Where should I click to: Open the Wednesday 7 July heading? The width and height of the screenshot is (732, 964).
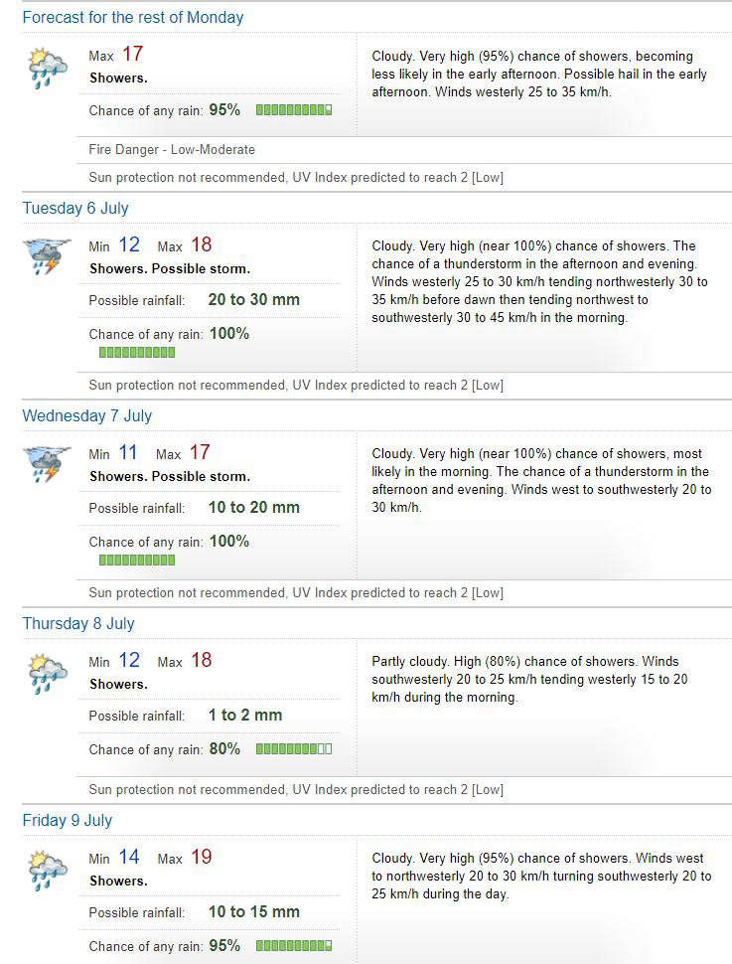click(x=87, y=416)
